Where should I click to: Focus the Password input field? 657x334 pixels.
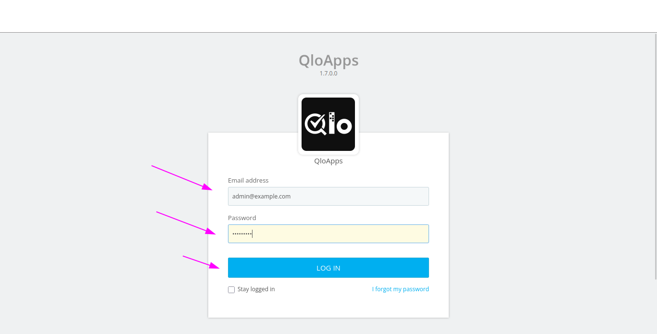(328, 234)
